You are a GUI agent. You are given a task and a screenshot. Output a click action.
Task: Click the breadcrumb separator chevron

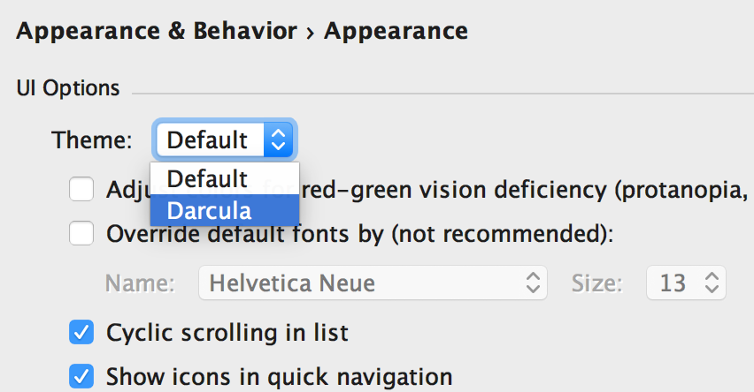tap(311, 33)
